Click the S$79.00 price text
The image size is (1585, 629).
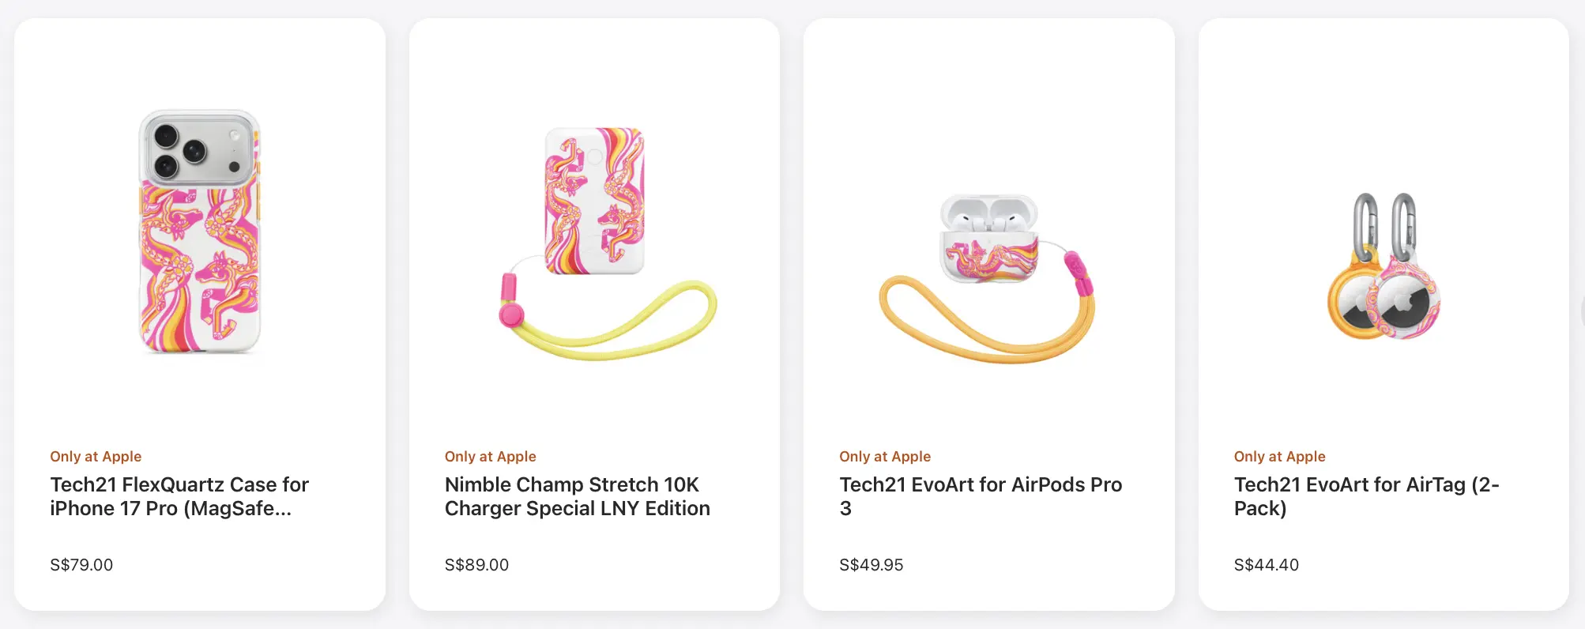(x=81, y=565)
